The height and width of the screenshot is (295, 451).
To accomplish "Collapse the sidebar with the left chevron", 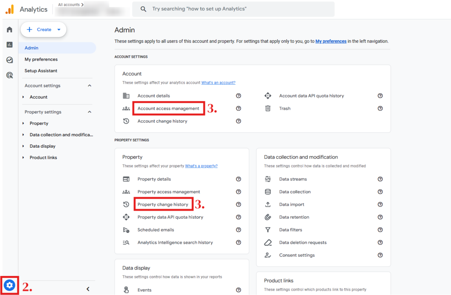I will coord(88,289).
